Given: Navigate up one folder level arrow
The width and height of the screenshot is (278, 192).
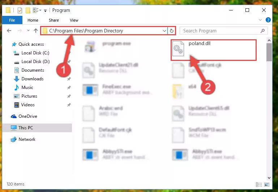Looking at the screenshot, I should (36, 31).
